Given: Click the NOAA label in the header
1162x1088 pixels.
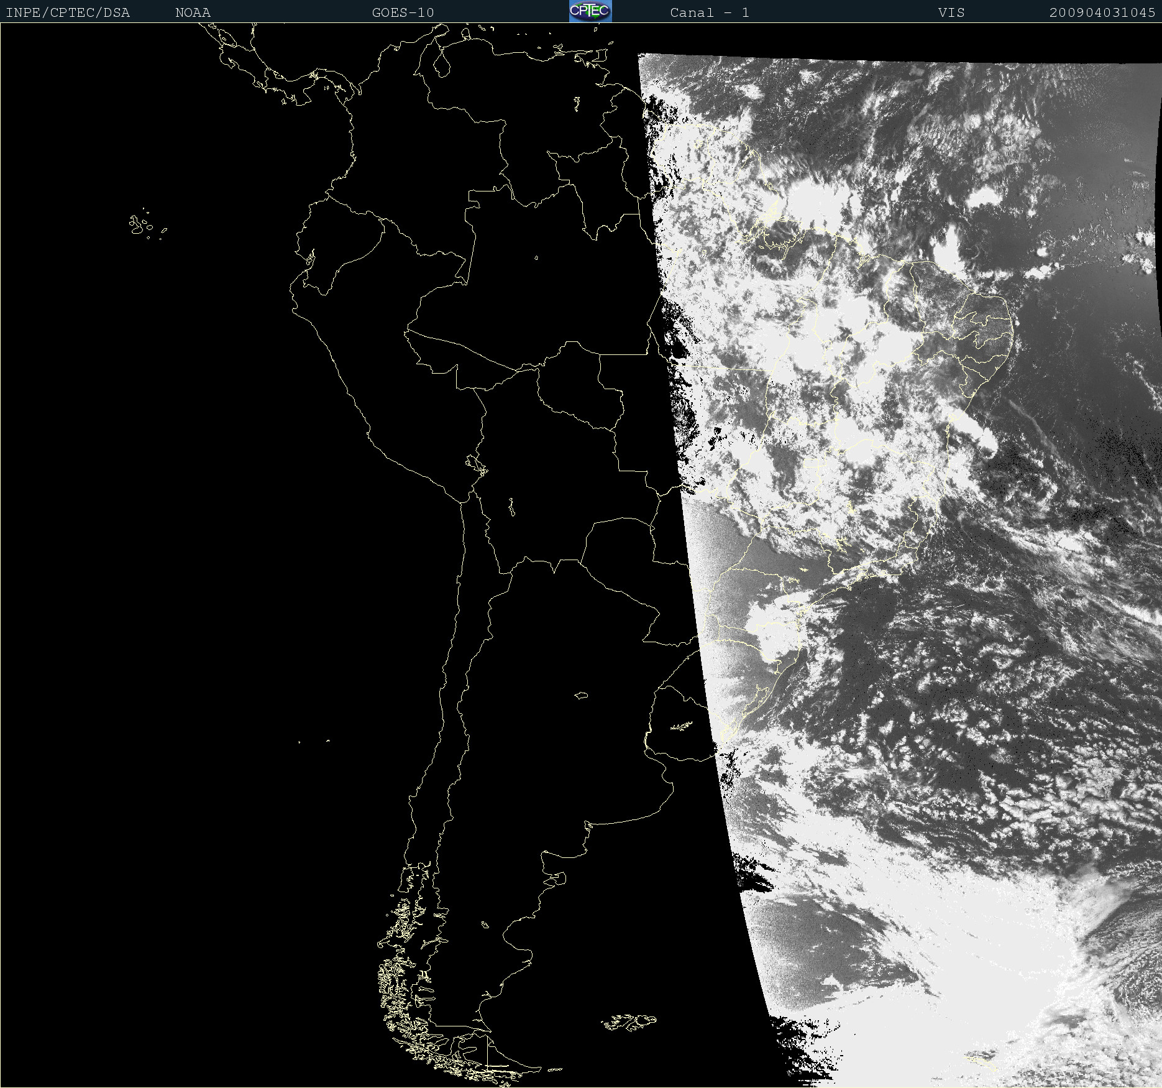Looking at the screenshot, I should coord(193,12).
